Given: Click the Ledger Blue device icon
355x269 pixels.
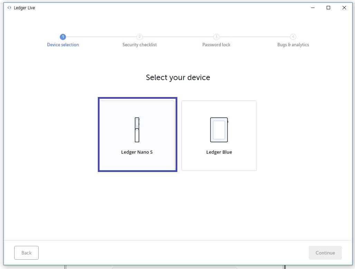Looking at the screenshot, I should (x=219, y=130).
